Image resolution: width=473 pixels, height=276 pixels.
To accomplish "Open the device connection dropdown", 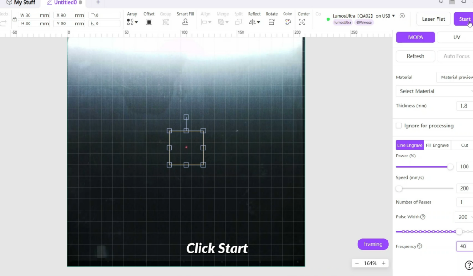I will [394, 16].
